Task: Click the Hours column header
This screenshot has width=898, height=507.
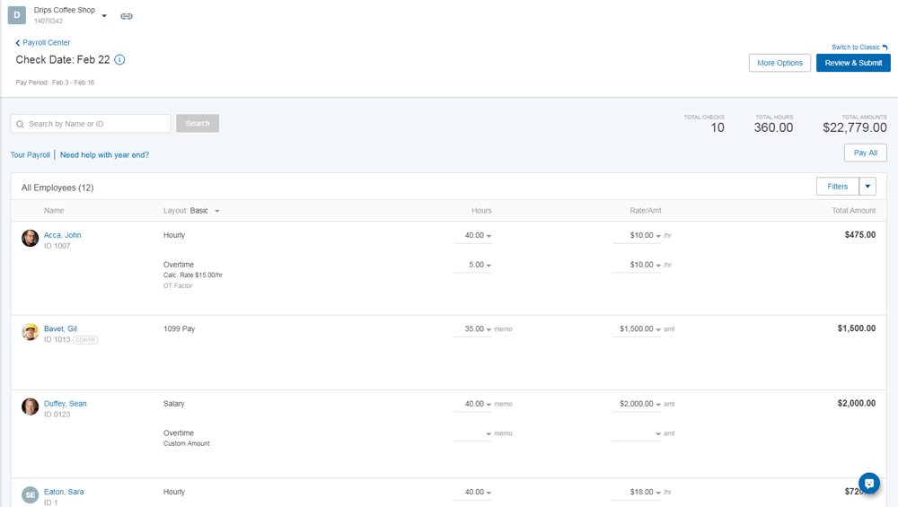Action: [x=481, y=211]
